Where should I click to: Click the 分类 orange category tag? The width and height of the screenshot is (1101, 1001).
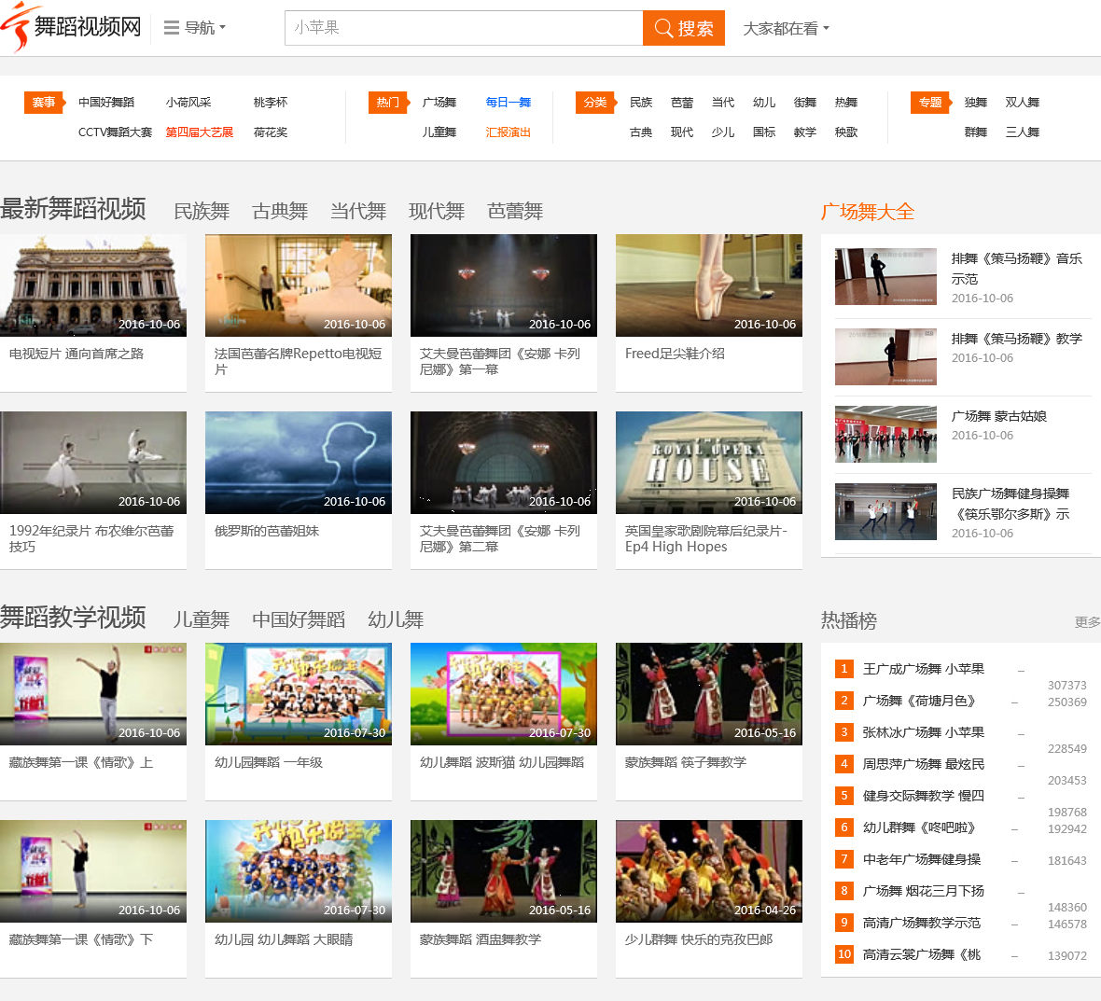coord(594,103)
